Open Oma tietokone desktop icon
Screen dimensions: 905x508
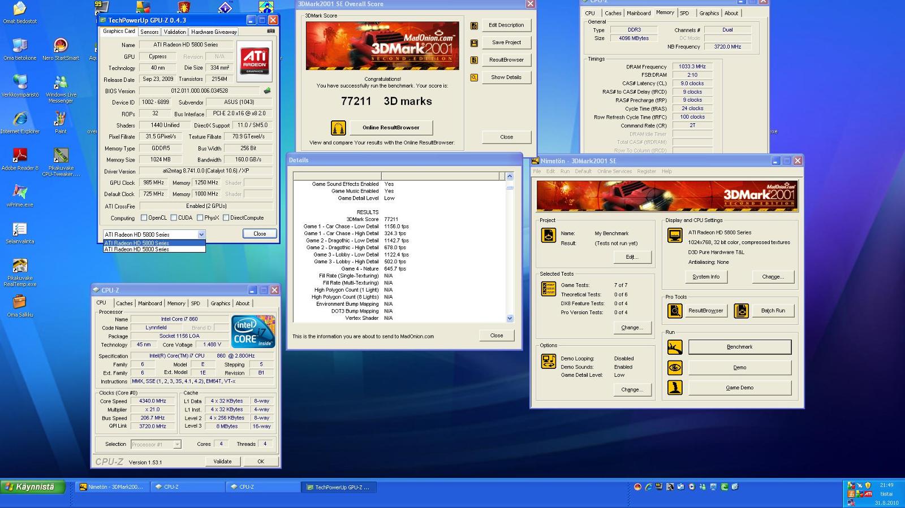(x=20, y=45)
